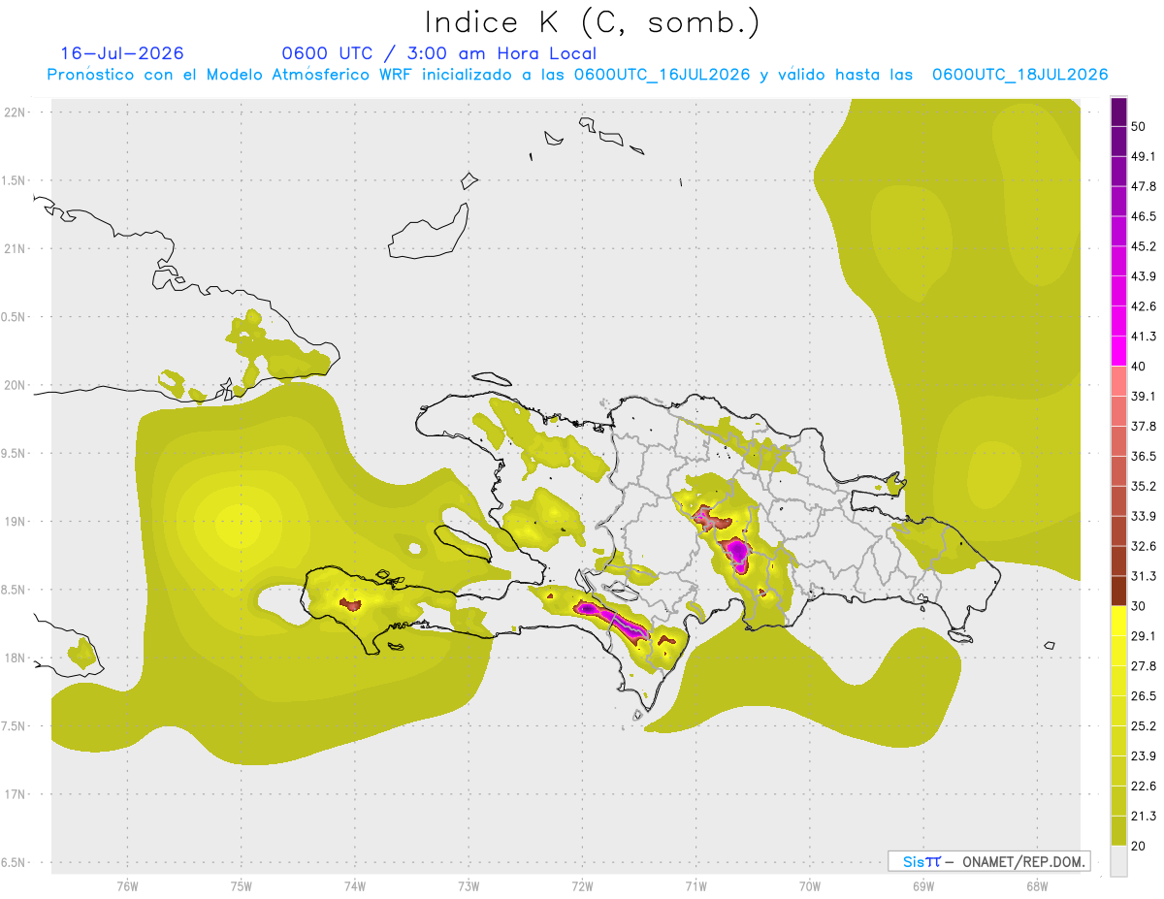Click the init time '0600UTC_16JUL2026'
This screenshot has width=1164, height=899.
coord(662,75)
